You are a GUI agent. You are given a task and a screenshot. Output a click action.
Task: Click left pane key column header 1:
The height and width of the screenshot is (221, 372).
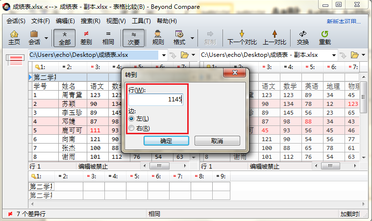coord(43,67)
